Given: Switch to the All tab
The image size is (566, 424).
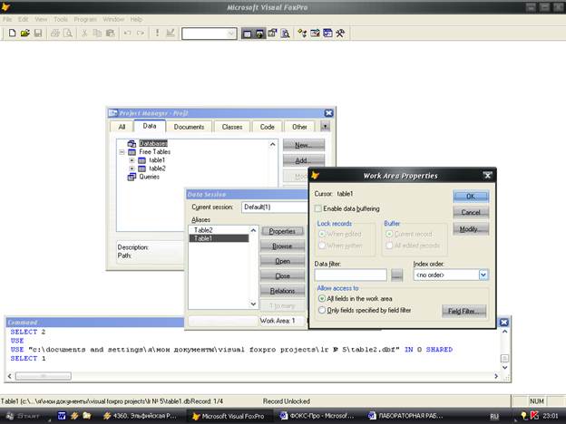Looking at the screenshot, I should pyautogui.click(x=122, y=127).
